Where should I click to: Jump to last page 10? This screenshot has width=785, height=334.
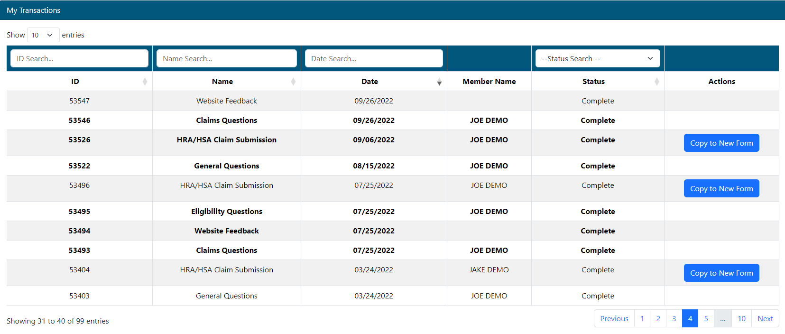point(741,319)
